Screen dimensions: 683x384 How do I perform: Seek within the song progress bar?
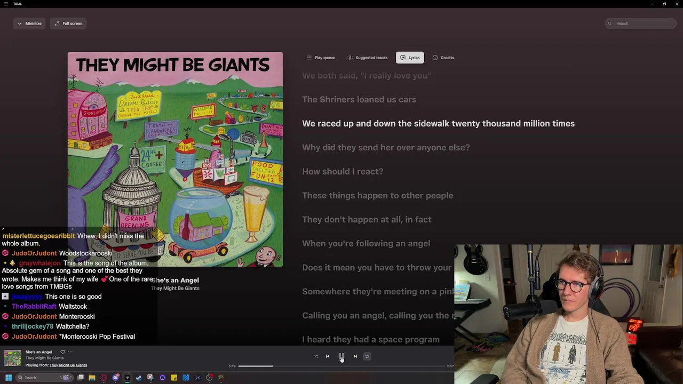tap(341, 366)
